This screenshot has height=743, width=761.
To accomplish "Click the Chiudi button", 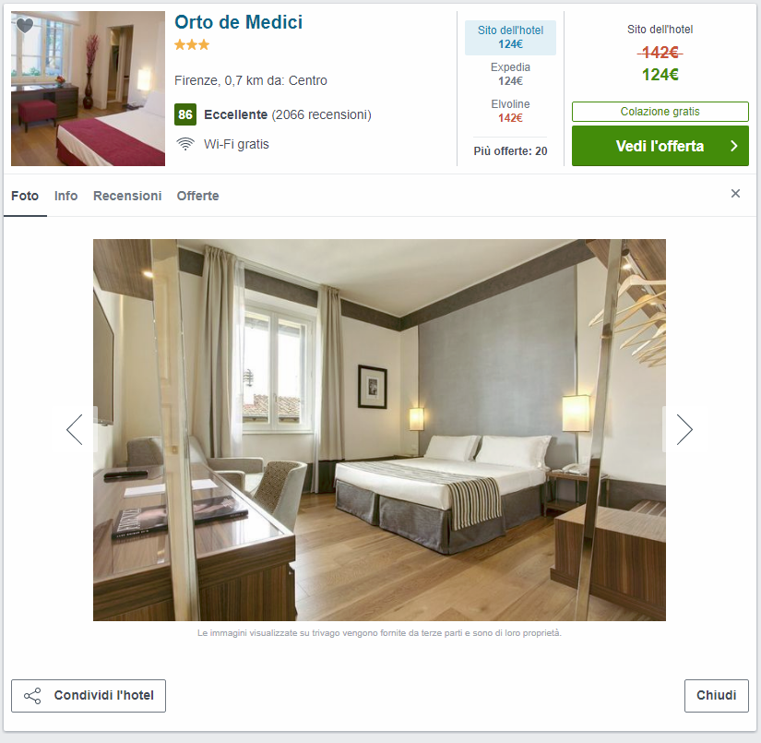I will 717,696.
